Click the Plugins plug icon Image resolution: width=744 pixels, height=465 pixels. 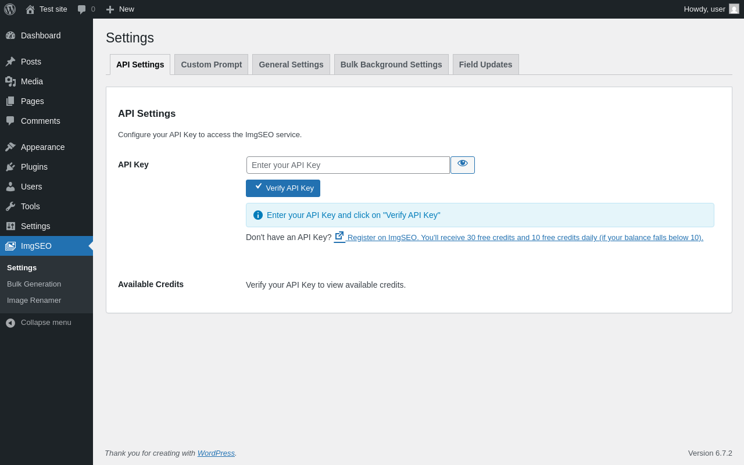(x=10, y=167)
